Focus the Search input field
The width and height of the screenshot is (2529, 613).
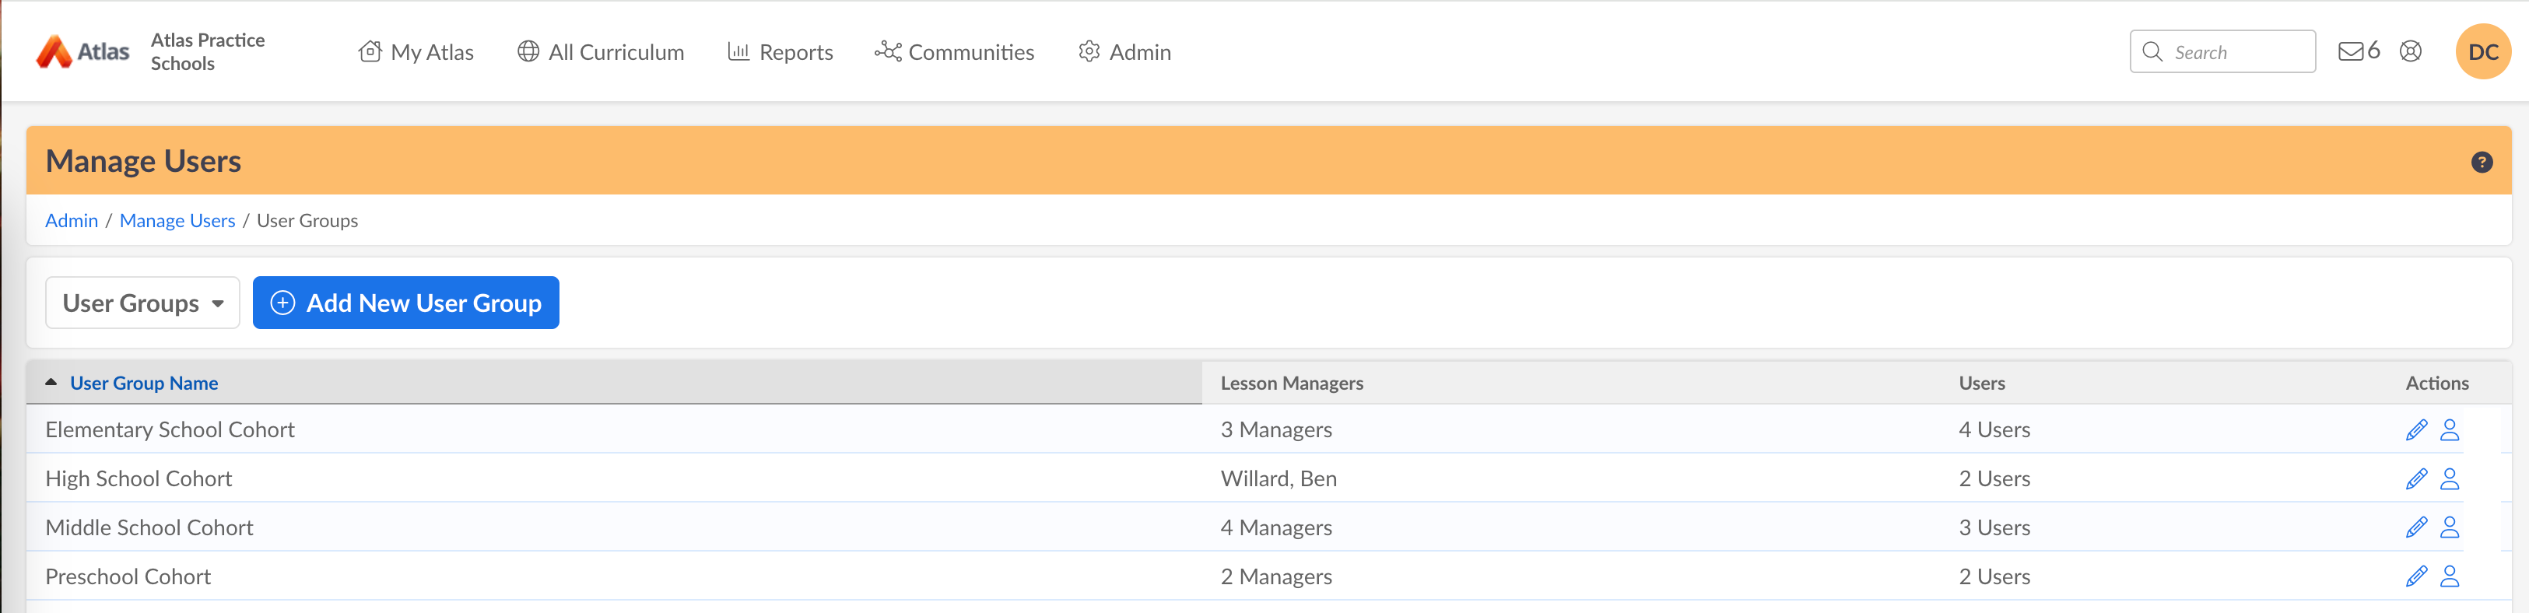(2222, 52)
